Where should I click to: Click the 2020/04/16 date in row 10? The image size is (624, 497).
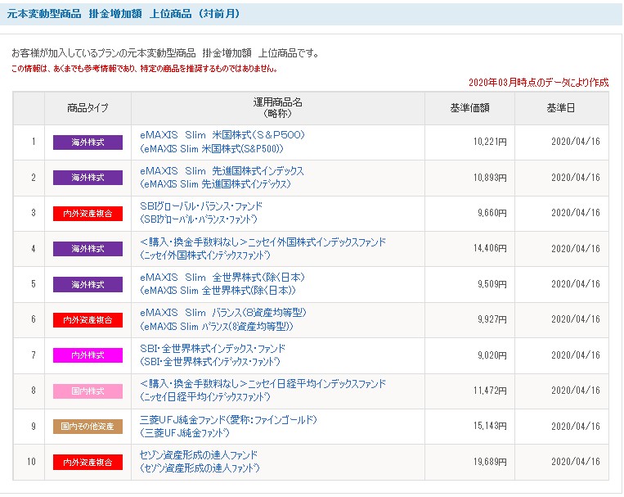click(x=576, y=462)
